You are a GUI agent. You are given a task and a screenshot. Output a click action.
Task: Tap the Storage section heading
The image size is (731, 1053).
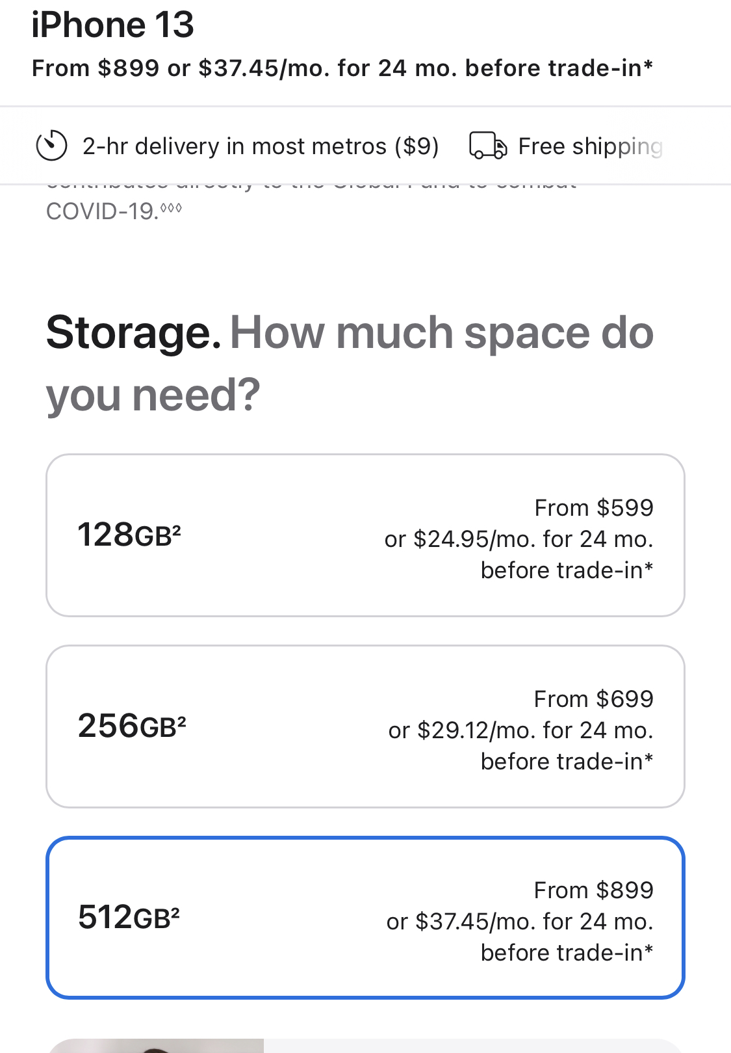pyautogui.click(x=133, y=333)
